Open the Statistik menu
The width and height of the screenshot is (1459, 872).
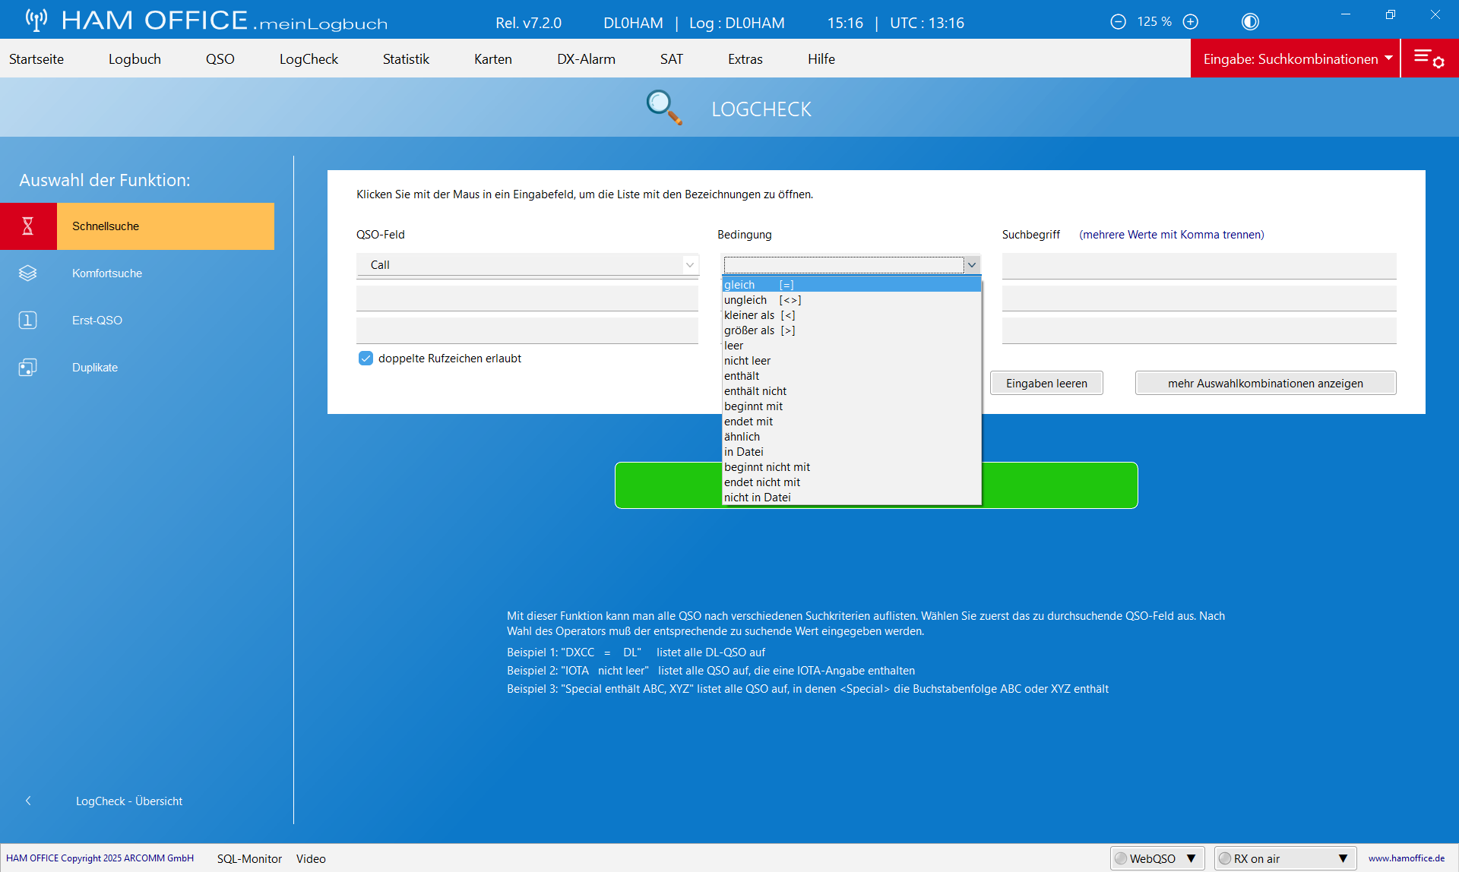pyautogui.click(x=406, y=58)
